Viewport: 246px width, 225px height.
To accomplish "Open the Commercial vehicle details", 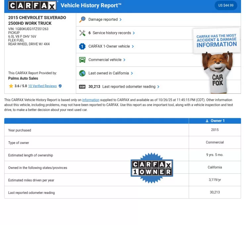I will click(x=105, y=60).
